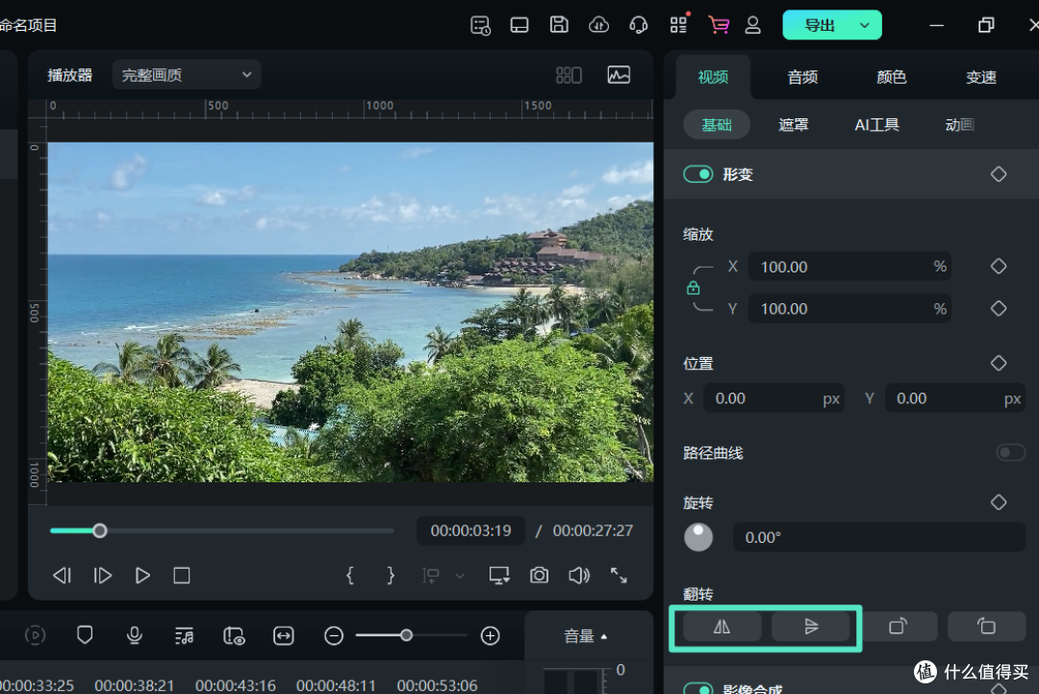Zoom in the timeline with plus button
This screenshot has height=694, width=1039.
(491, 635)
